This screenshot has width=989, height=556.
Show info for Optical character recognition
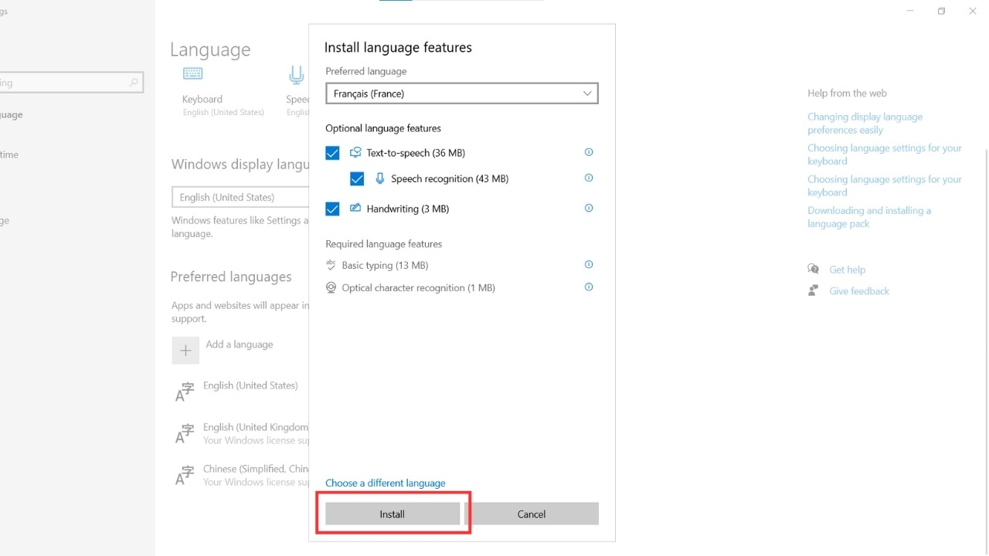pyautogui.click(x=589, y=286)
